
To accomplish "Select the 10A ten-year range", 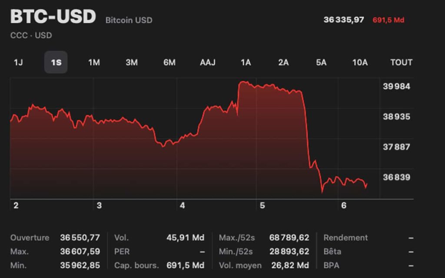I will click(360, 63).
